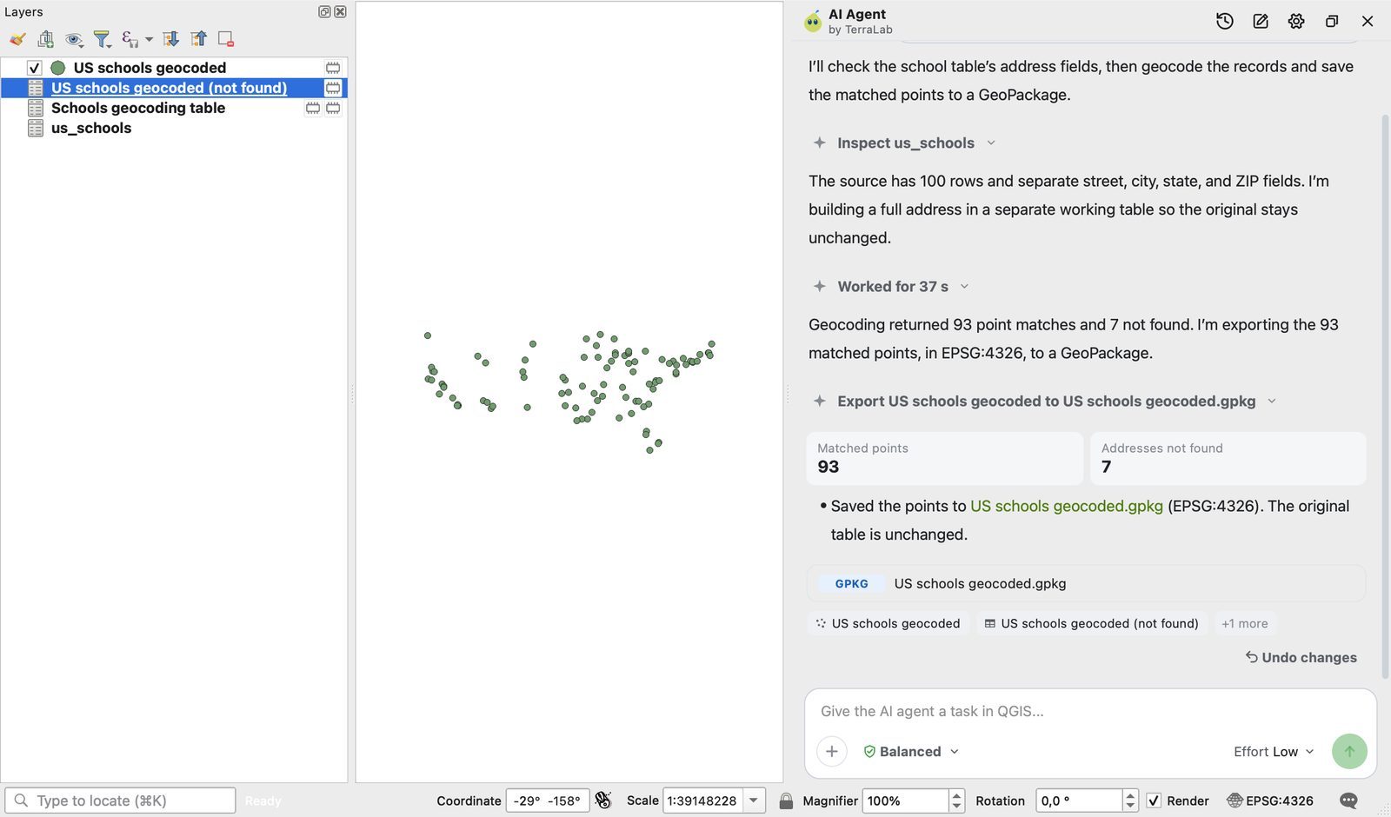
Task: Toggle the scale lock padlock
Action: [786, 800]
